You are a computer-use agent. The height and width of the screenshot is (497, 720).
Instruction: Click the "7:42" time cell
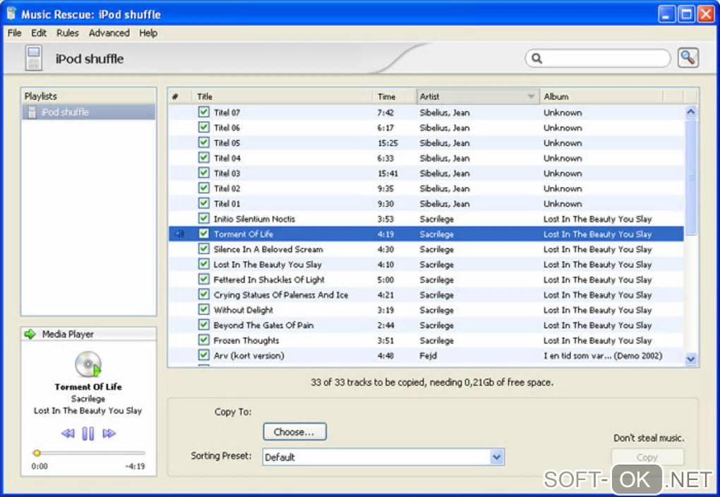coord(385,112)
